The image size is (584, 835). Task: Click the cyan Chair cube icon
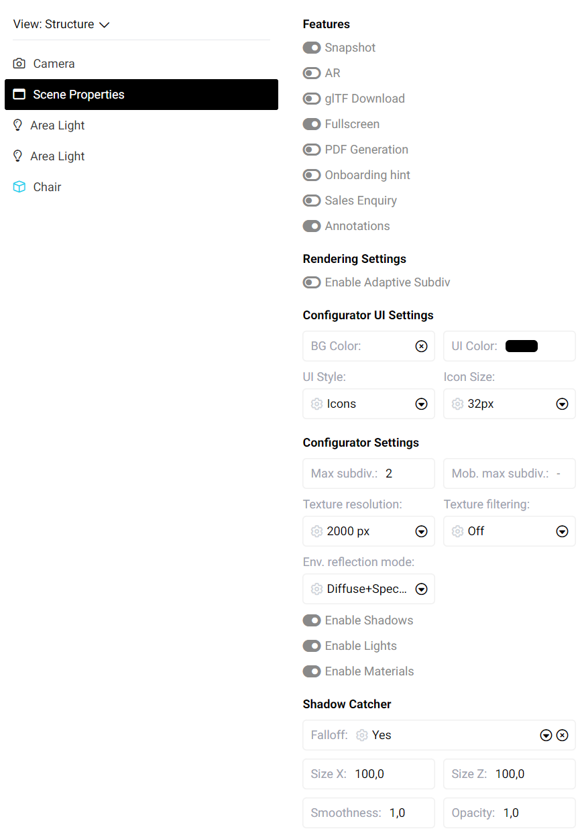pyautogui.click(x=19, y=187)
